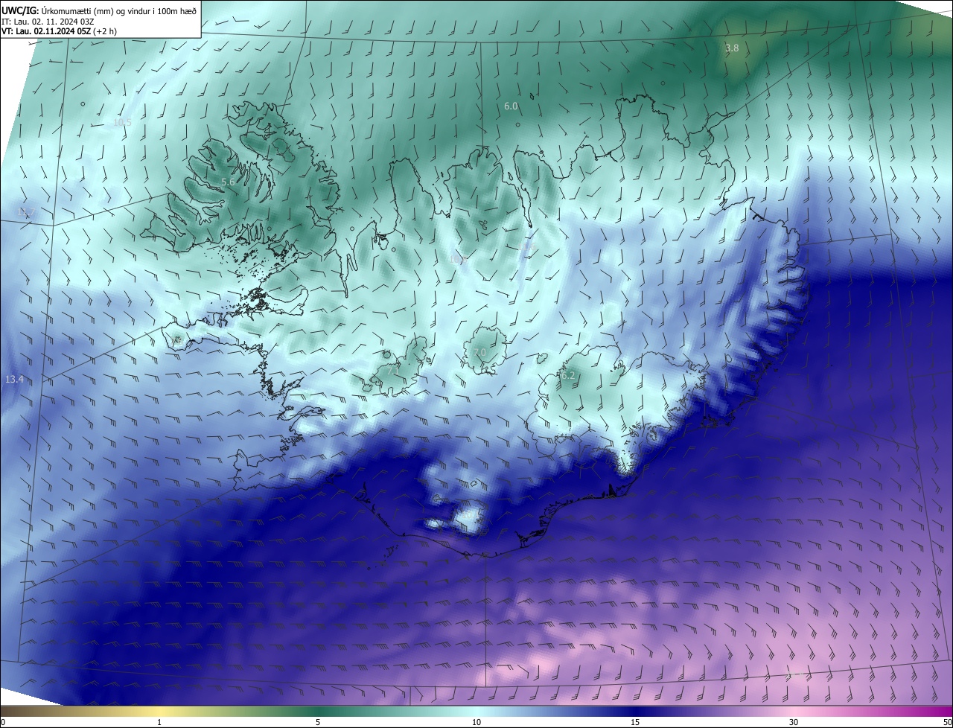The image size is (953, 728).
Task: Click the 10.5 value label on the map
Action: (x=122, y=122)
